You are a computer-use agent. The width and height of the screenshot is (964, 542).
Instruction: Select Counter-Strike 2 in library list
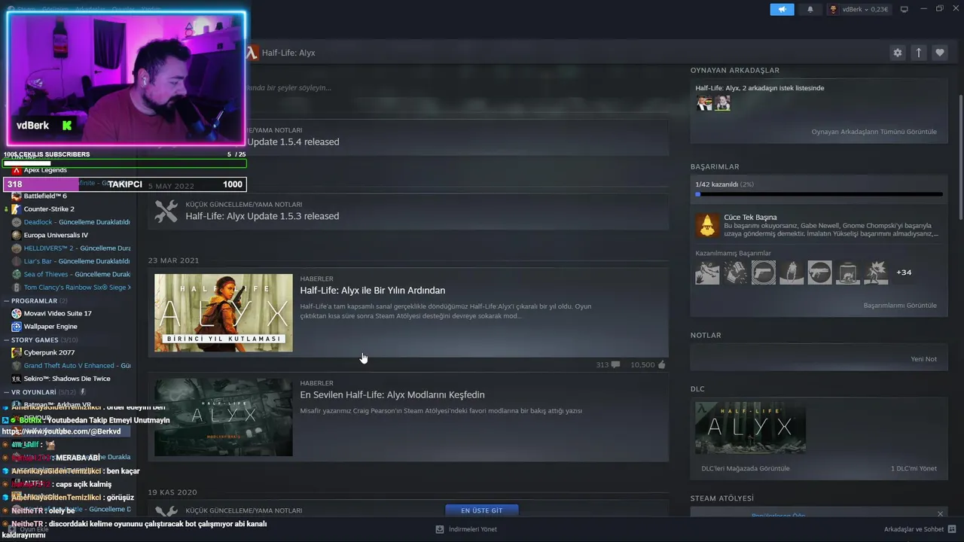click(x=49, y=209)
